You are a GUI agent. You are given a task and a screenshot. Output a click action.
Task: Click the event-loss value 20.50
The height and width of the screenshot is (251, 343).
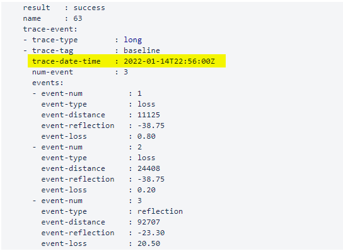[x=149, y=243]
